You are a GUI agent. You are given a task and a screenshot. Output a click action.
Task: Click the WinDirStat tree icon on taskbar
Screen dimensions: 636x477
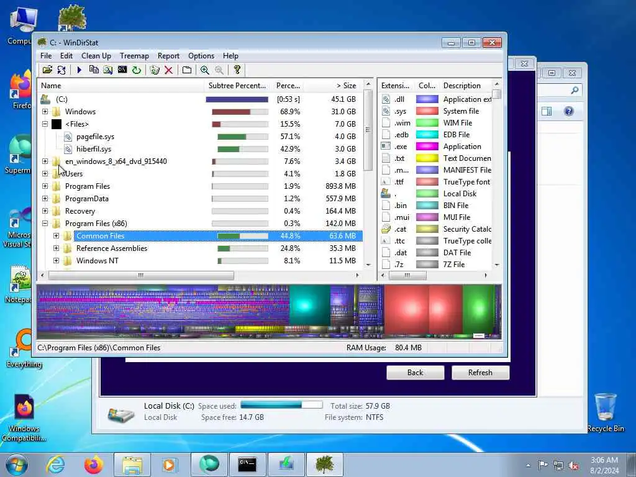pos(324,465)
